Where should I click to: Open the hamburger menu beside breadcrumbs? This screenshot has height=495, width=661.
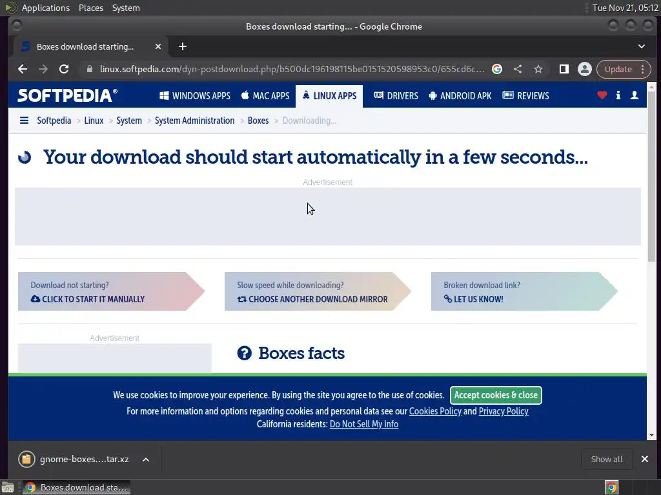tap(24, 121)
